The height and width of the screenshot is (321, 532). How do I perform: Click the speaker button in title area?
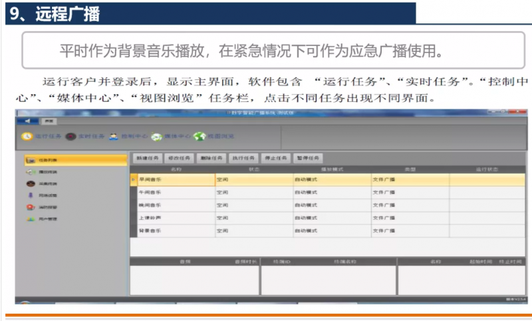point(27,121)
